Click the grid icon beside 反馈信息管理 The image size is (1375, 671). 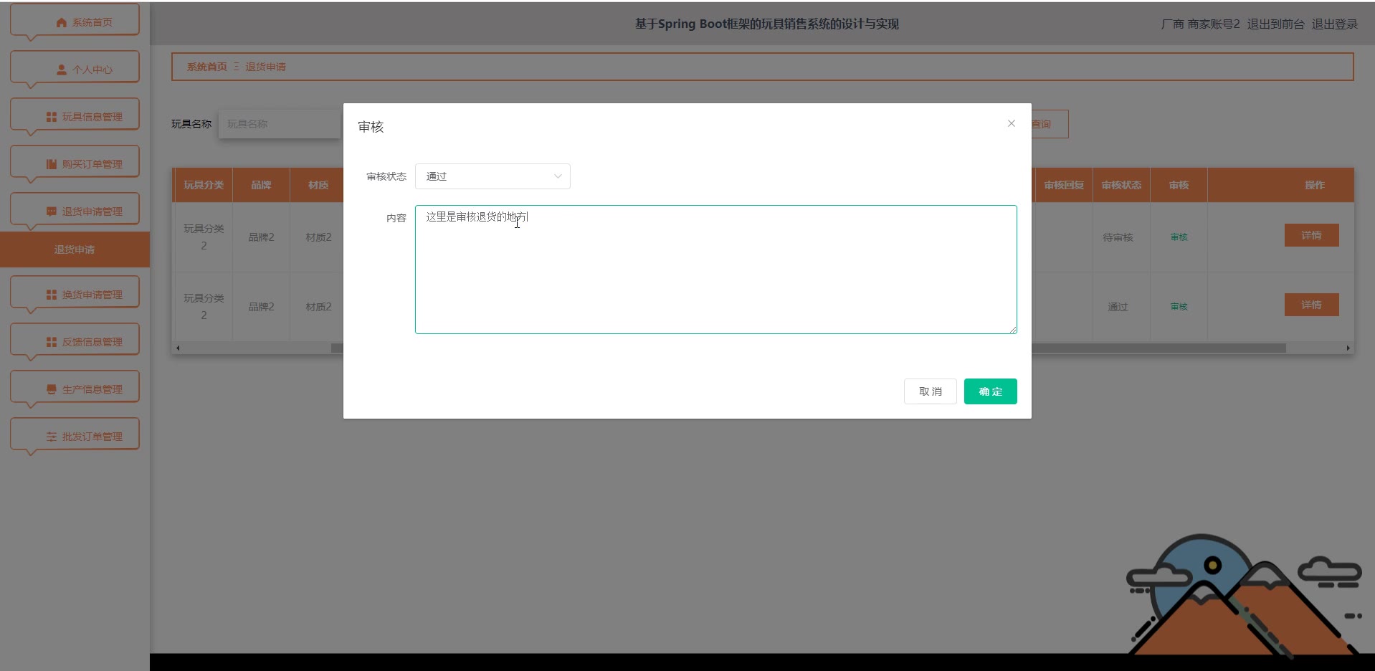(x=52, y=342)
